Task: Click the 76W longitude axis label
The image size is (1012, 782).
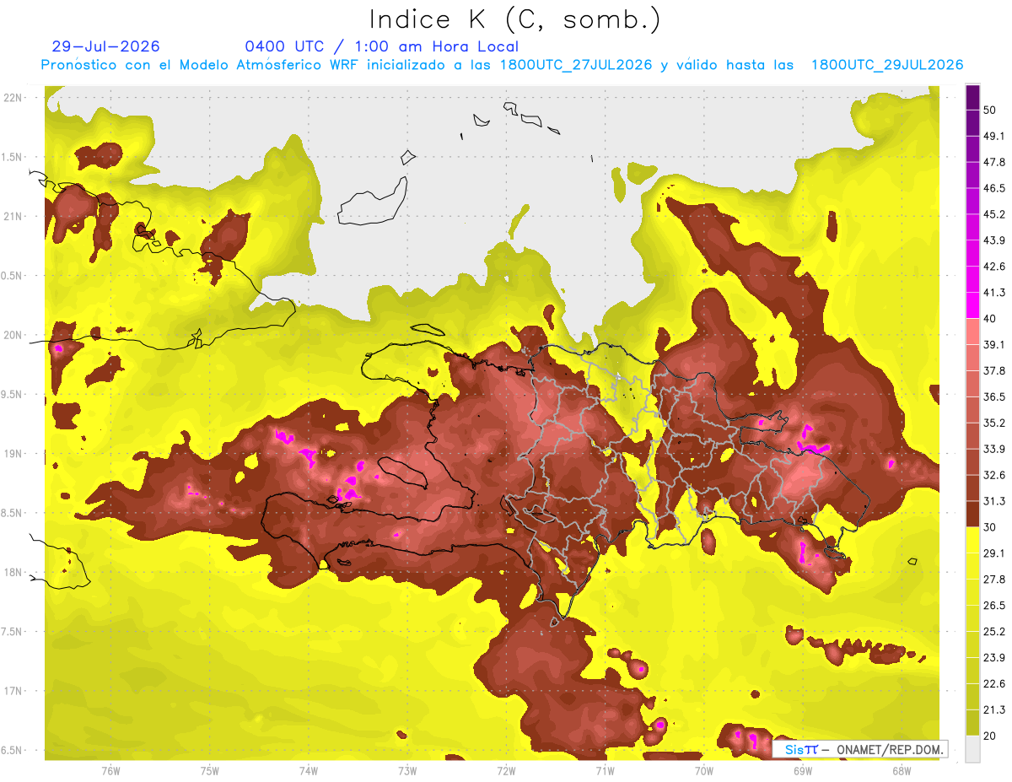Action: 110,770
